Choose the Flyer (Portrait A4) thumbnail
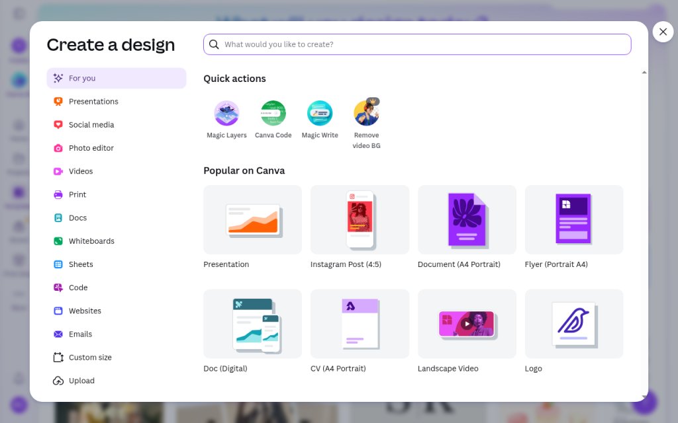The image size is (678, 423). (x=574, y=219)
